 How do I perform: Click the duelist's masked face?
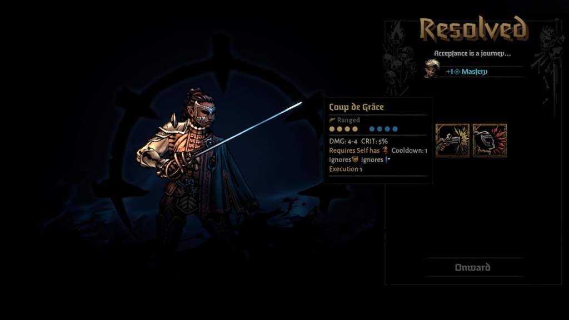coord(204,113)
